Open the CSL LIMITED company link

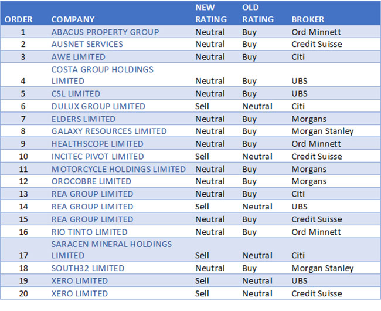tap(76, 93)
